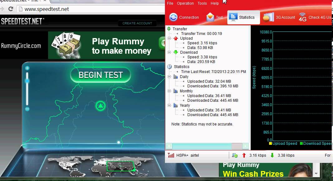The height and width of the screenshot is (181, 333).
Task: Open the Tools menu
Action: pos(202,3)
